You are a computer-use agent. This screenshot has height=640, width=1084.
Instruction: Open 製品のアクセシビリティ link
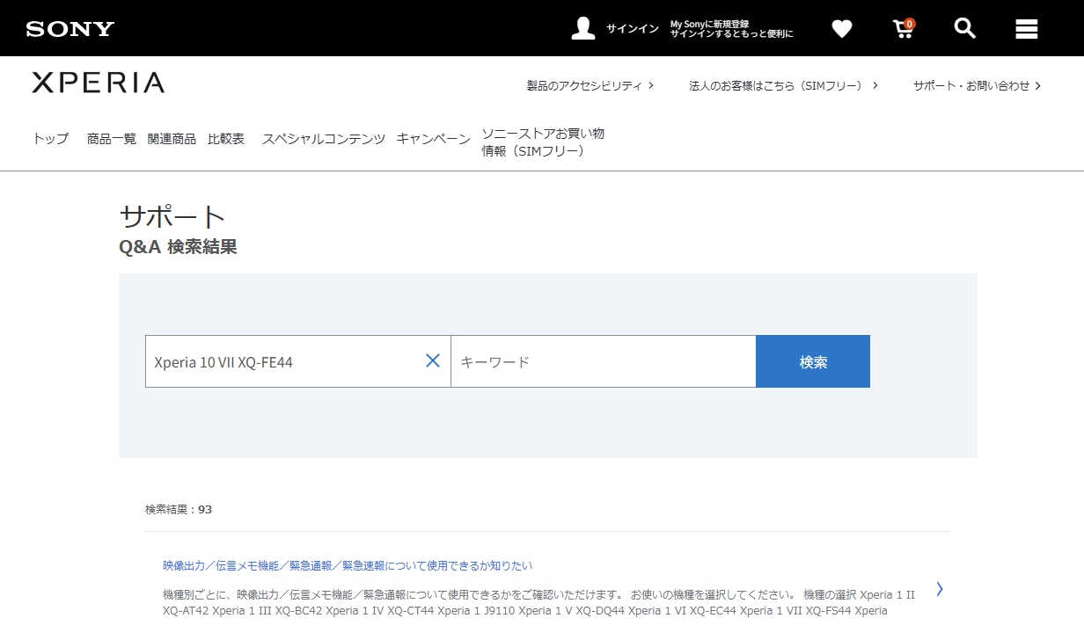590,85
